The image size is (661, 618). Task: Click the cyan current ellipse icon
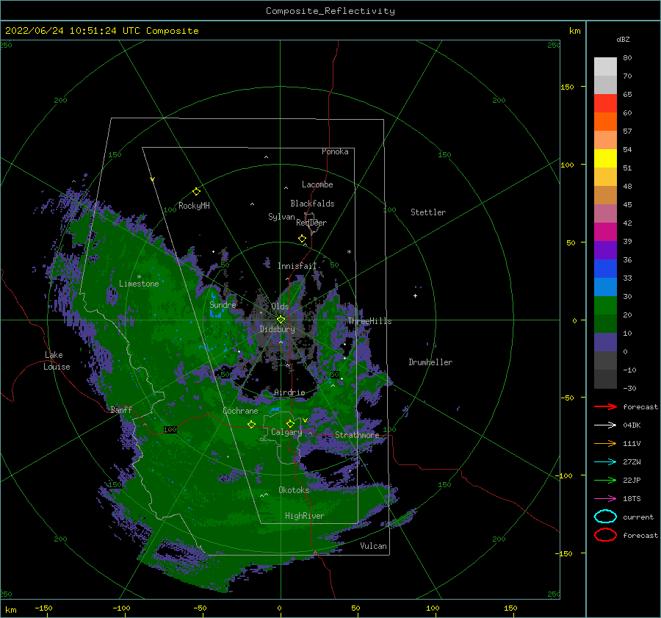(x=605, y=517)
